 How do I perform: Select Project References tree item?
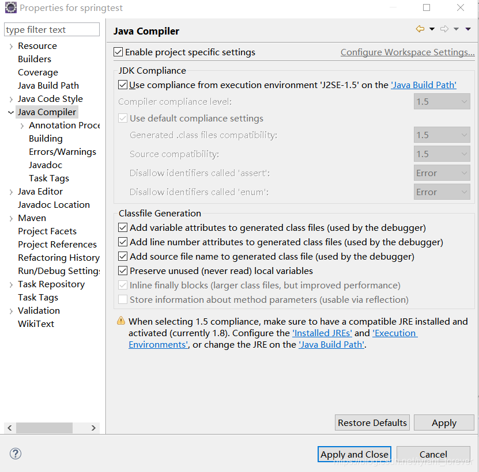(57, 245)
